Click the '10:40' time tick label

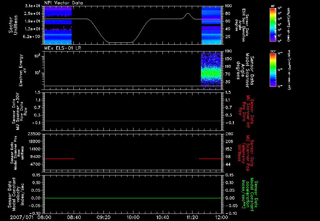pos(162,218)
